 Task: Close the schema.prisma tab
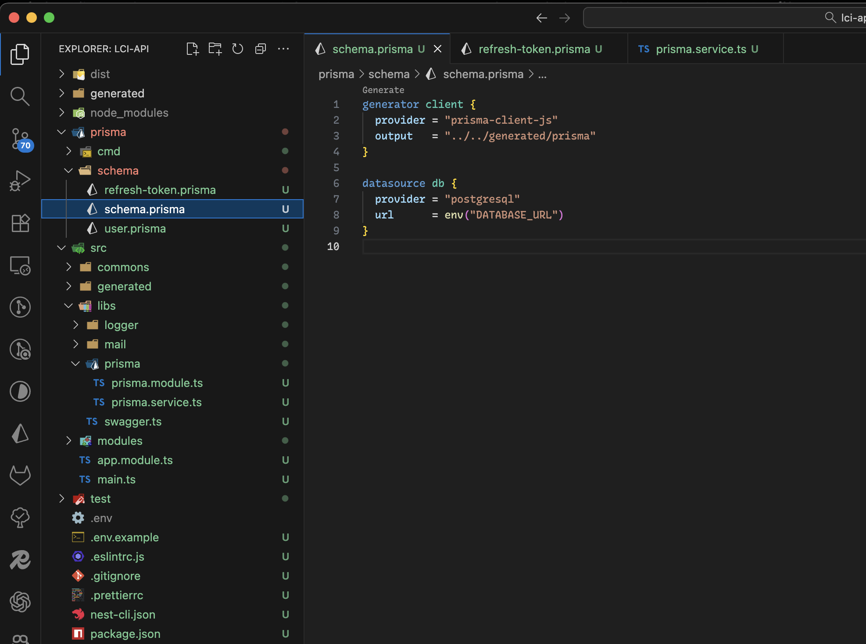(x=437, y=49)
